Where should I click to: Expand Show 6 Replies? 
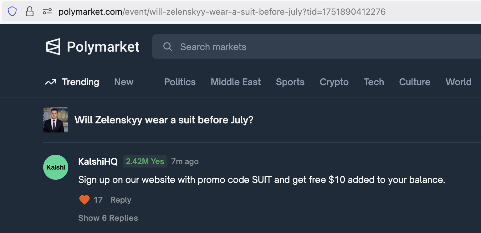click(108, 218)
